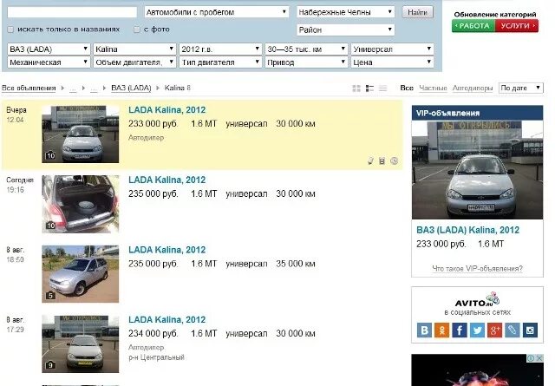Go to 'ВАЗ (LADA)' breadcrumb link
The height and width of the screenshot is (386, 555).
[x=131, y=88]
